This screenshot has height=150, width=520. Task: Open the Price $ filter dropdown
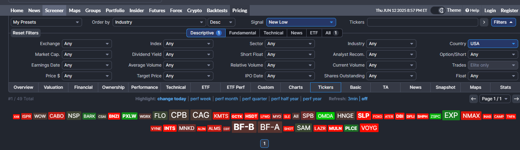pyautogui.click(x=87, y=76)
